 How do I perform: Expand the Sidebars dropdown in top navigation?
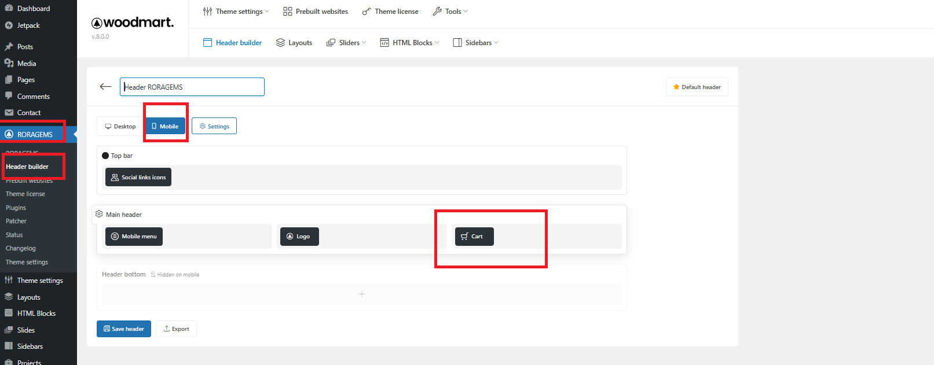pyautogui.click(x=475, y=43)
